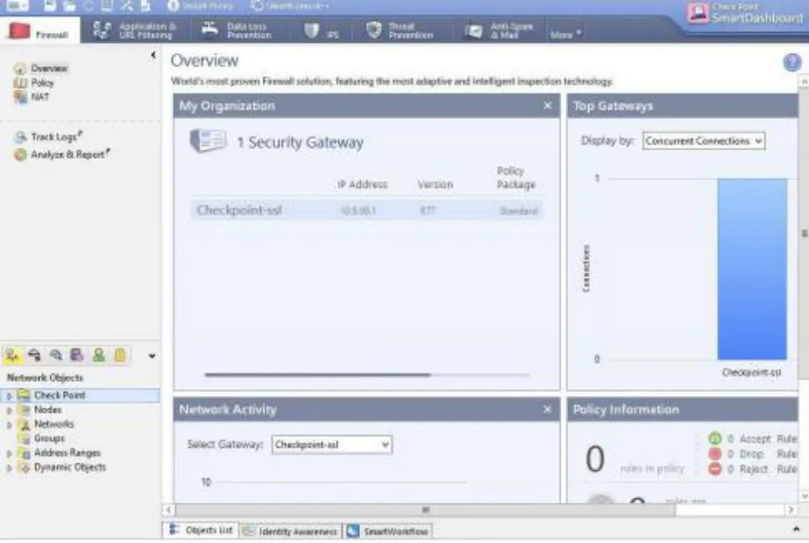The width and height of the screenshot is (809, 543).
Task: Open the Firewall tab
Action: [39, 31]
